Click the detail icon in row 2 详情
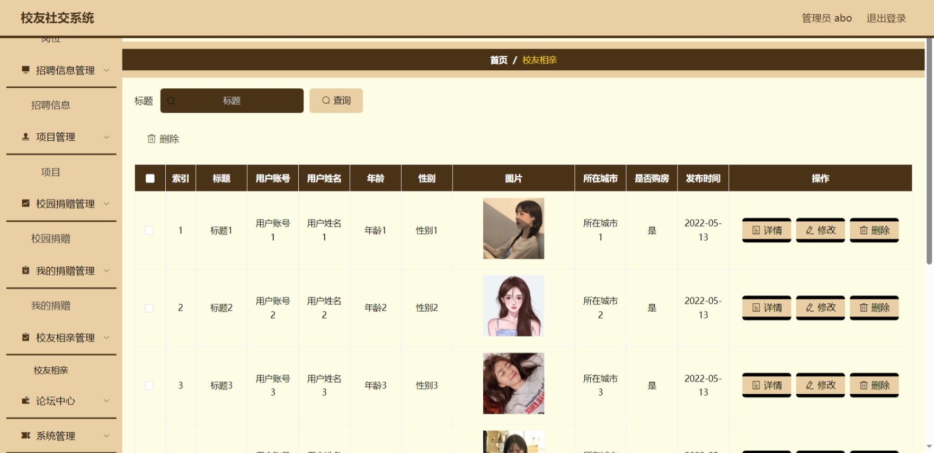 (x=756, y=307)
